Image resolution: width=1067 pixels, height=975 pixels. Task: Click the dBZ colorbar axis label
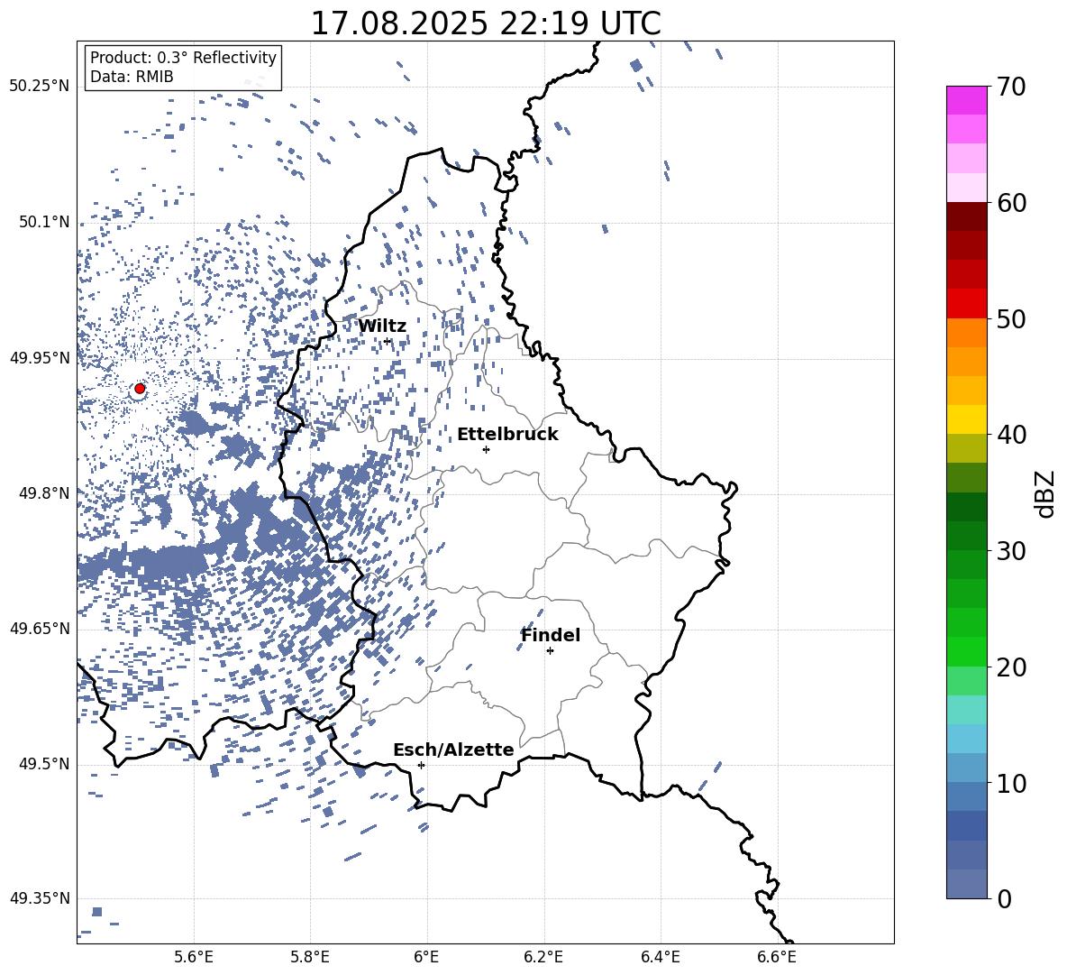click(x=1046, y=493)
